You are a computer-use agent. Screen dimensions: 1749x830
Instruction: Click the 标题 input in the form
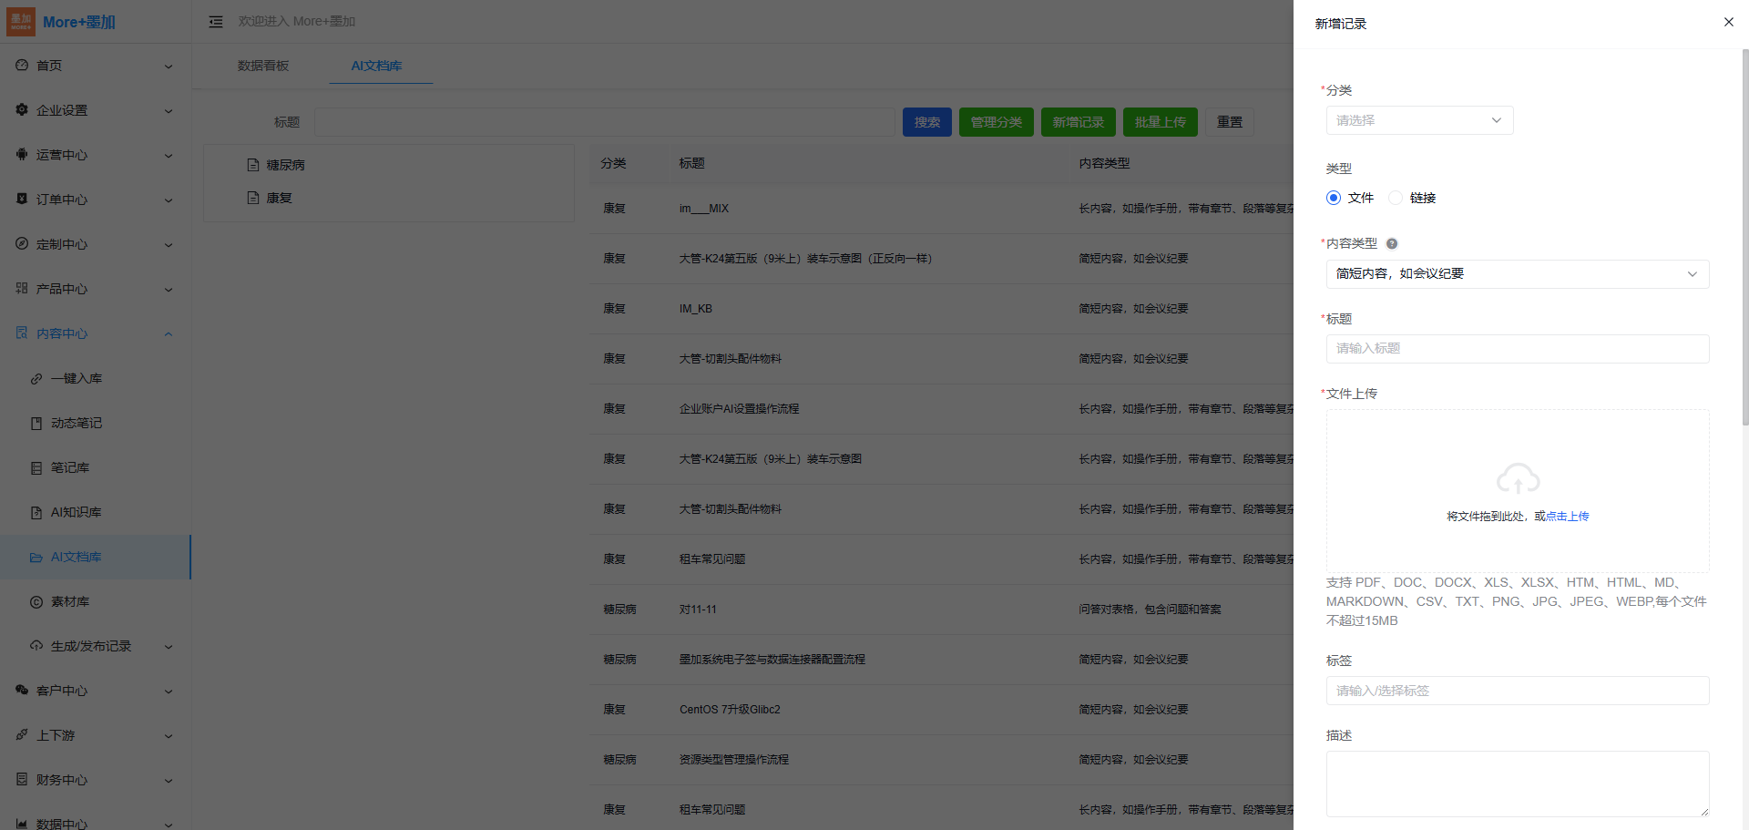pos(1517,349)
